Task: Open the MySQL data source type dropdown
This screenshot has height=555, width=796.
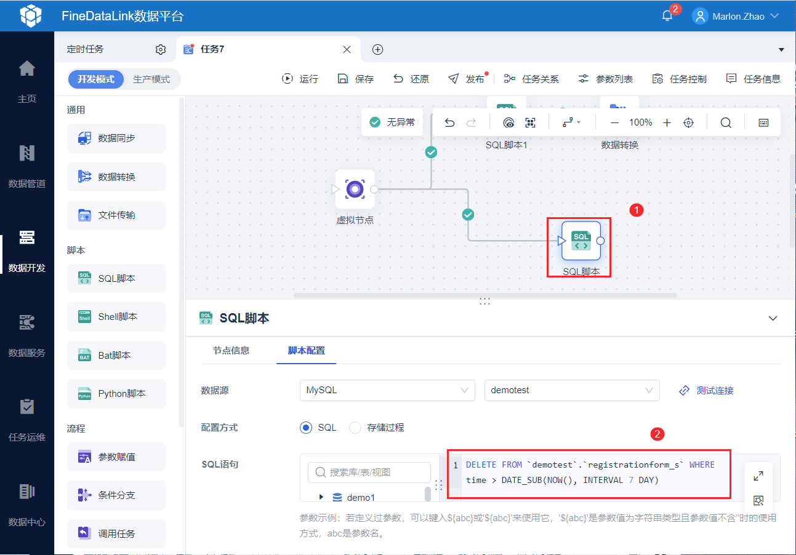Action: tap(387, 390)
